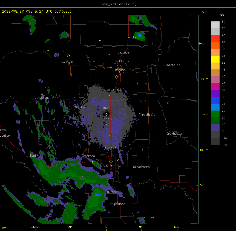This screenshot has width=236, height=231.
Task: Click the yellow diamond marker above Calgary
Action: click(111, 162)
